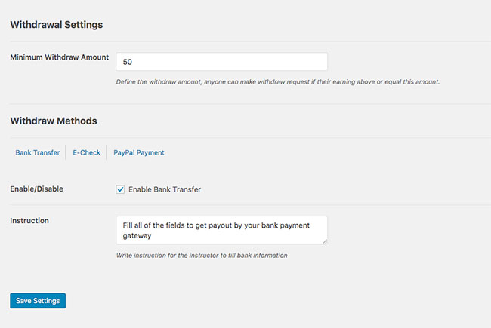Click the Withdraw Methods heading
Viewport: 491px width, 328px height.
point(54,120)
